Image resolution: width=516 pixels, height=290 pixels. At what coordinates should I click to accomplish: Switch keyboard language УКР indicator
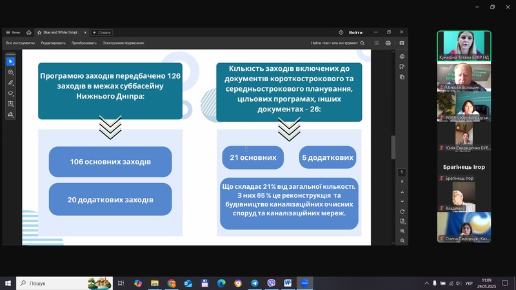tap(469, 283)
